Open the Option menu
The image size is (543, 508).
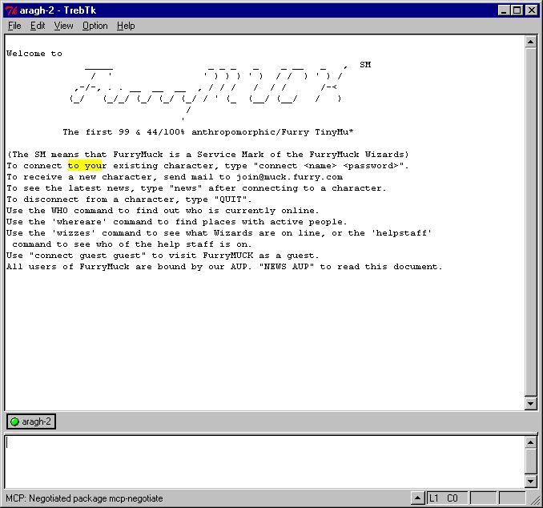tap(95, 26)
